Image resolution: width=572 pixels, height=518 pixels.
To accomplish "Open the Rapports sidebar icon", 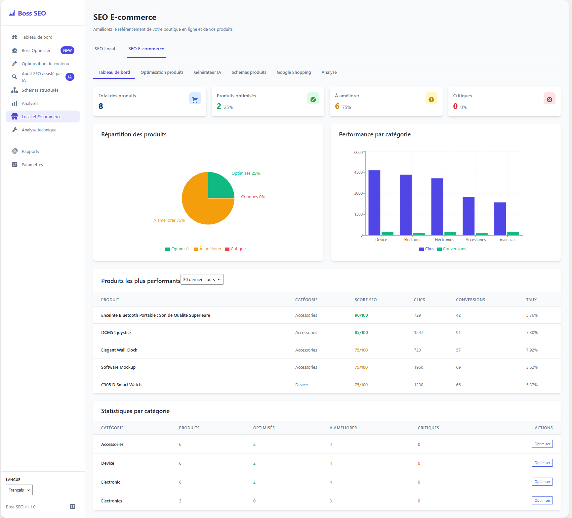I will tap(15, 151).
